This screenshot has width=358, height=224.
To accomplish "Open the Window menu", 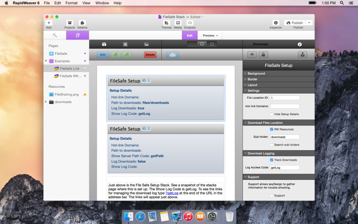I will (102, 3).
